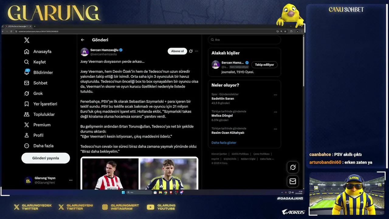Open Yer İşaretleri bookmarks
This screenshot has width=389, height=219.
(x=40, y=104)
